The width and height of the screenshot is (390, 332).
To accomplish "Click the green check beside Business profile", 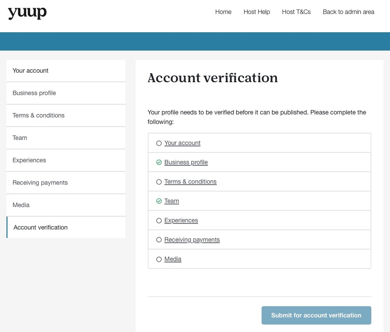I will [159, 163].
